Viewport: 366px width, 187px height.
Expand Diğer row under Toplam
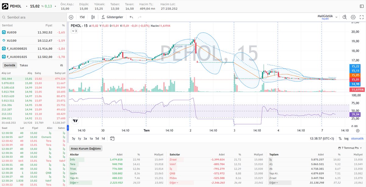[274, 183]
